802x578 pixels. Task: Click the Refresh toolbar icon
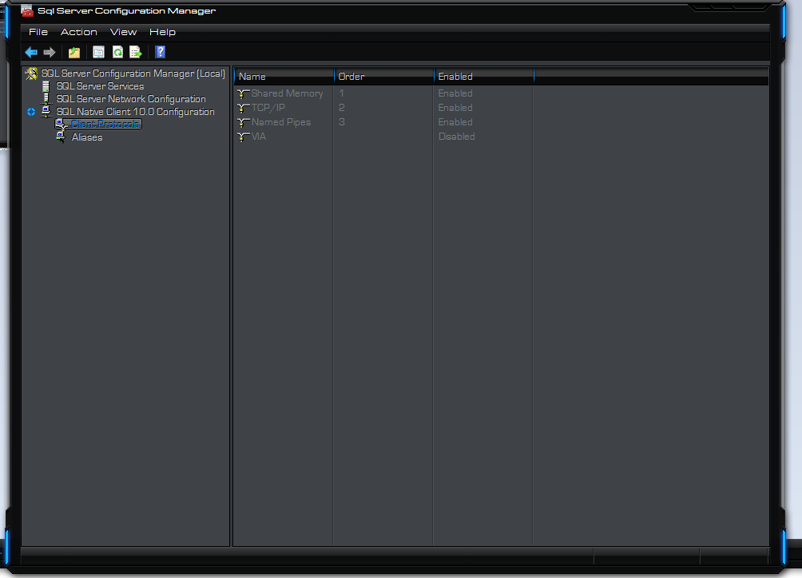pos(117,53)
